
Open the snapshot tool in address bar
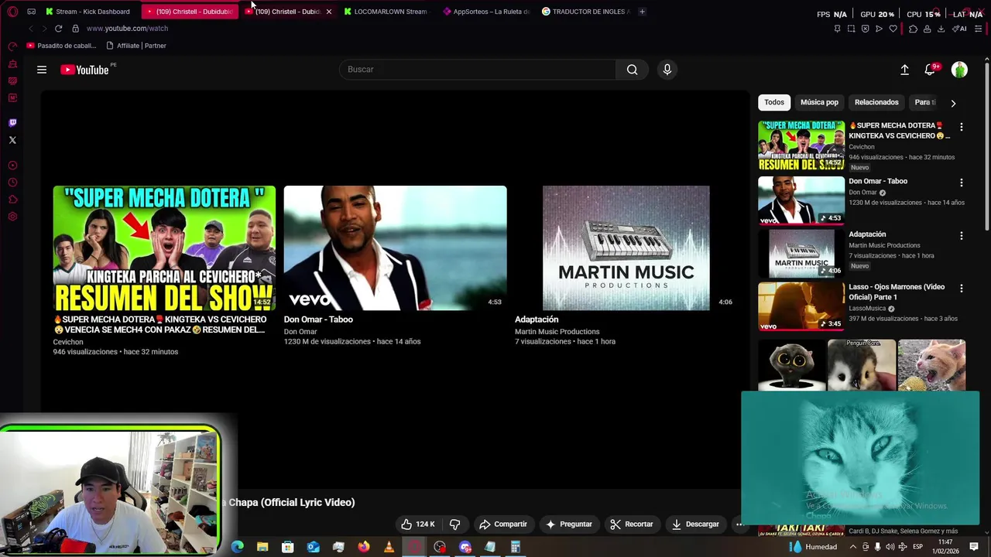[851, 29]
